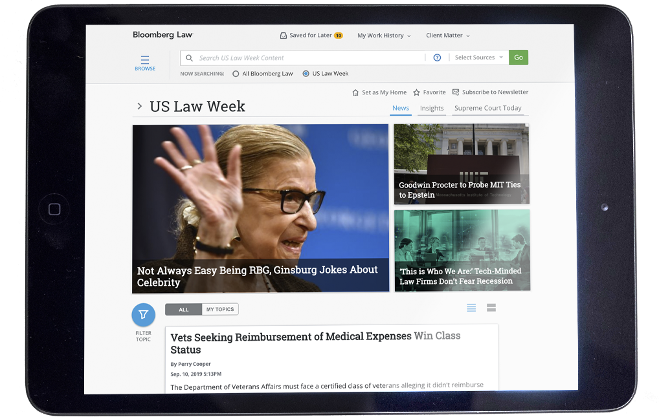Switch to expanded card view icon
Screen dimensions: 659x417
(491, 307)
